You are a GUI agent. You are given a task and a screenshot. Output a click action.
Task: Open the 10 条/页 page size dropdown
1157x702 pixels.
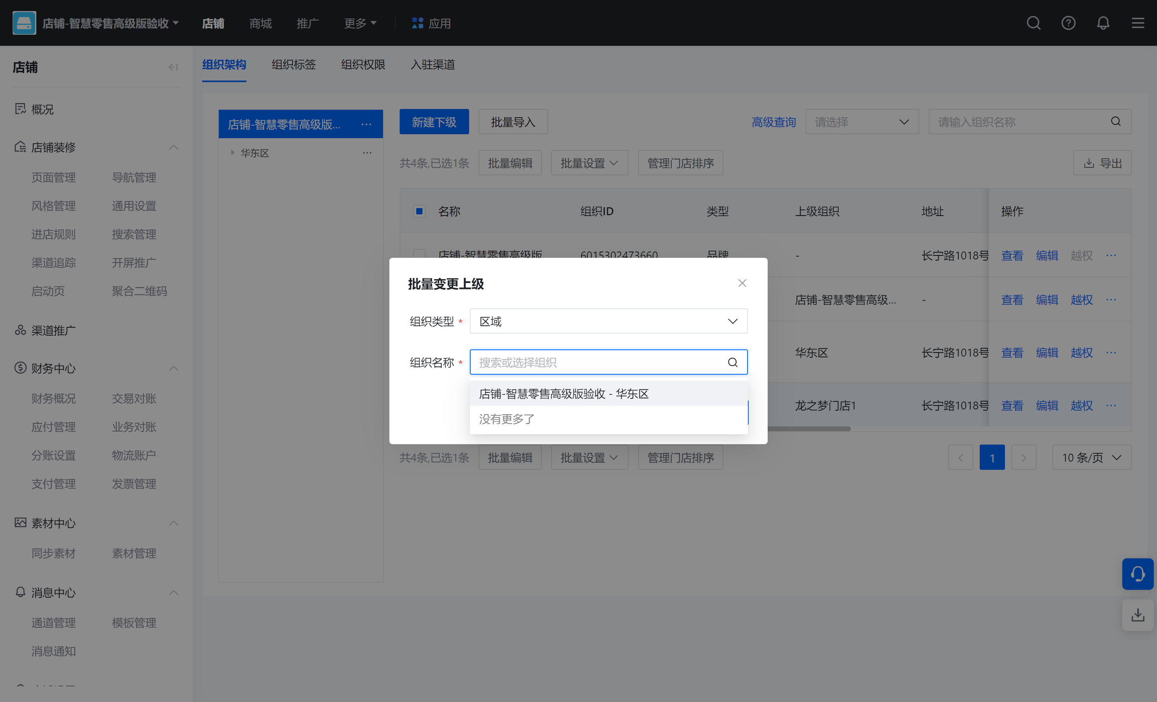(1092, 457)
